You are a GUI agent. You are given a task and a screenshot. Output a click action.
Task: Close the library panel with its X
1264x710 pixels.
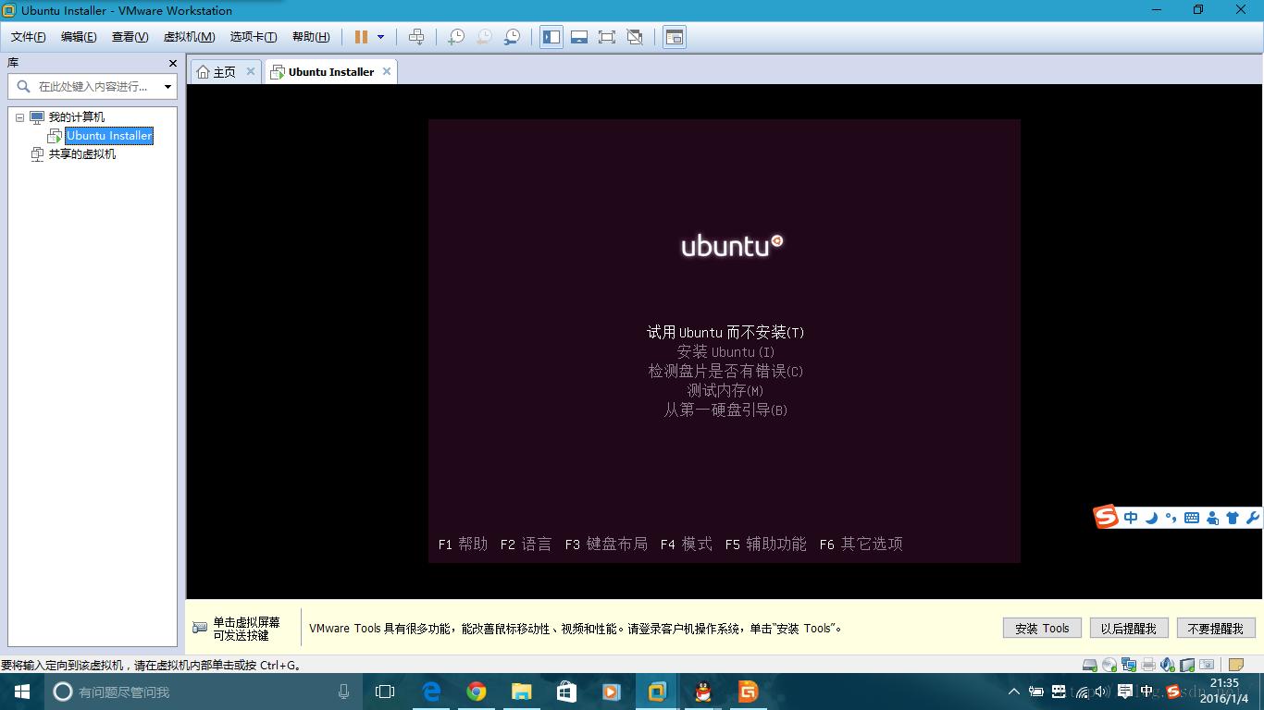[172, 63]
